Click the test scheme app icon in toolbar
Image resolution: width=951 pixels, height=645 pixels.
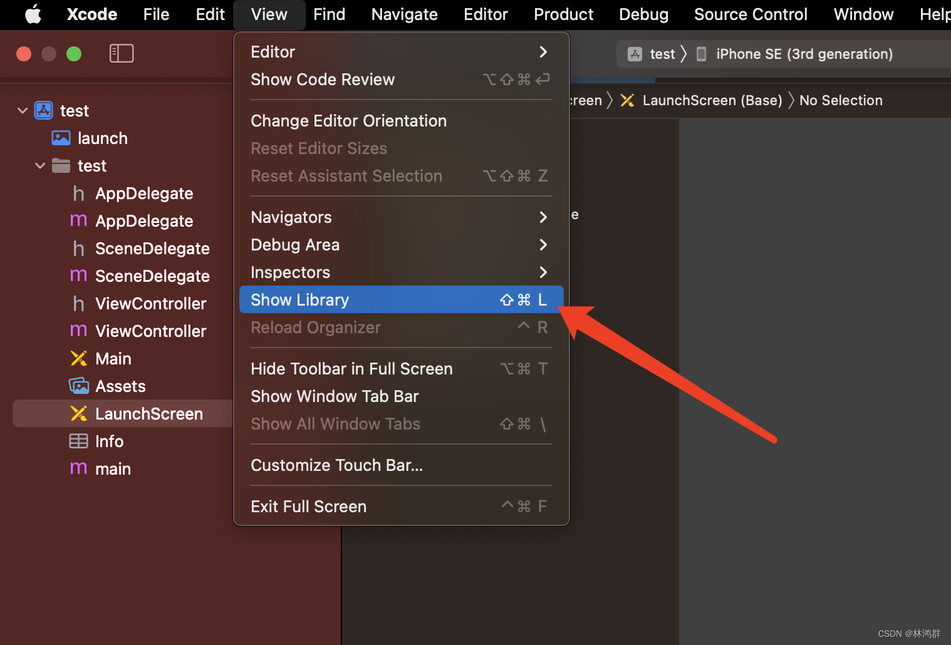(x=635, y=54)
